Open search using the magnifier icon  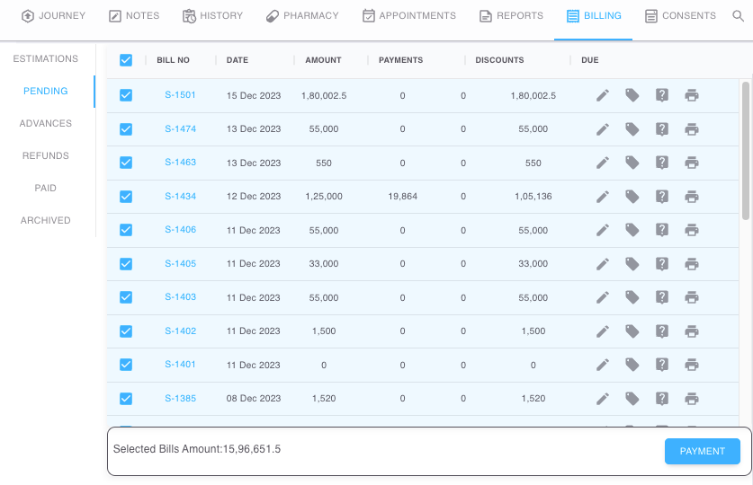point(739,16)
